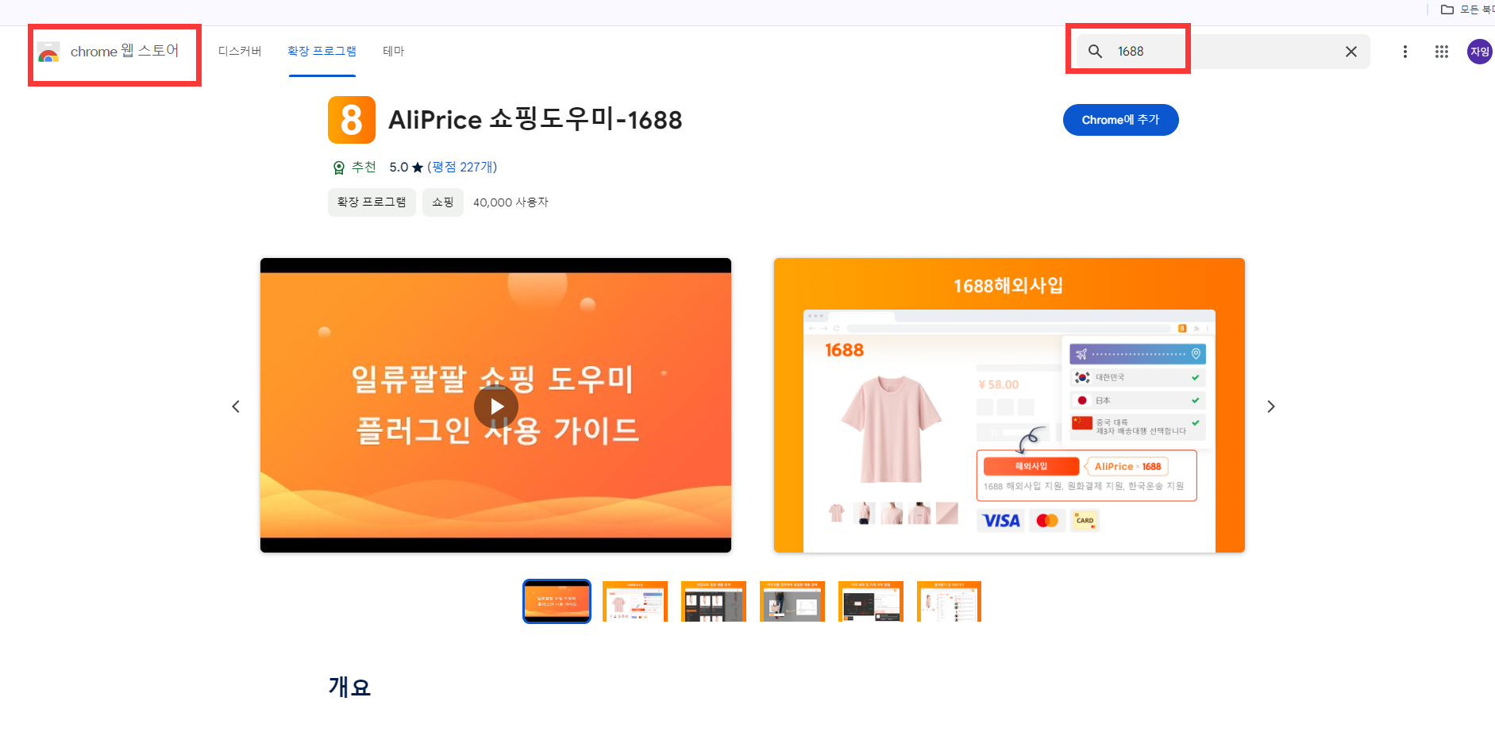
Task: Open the Google apps grid
Action: coord(1441,52)
